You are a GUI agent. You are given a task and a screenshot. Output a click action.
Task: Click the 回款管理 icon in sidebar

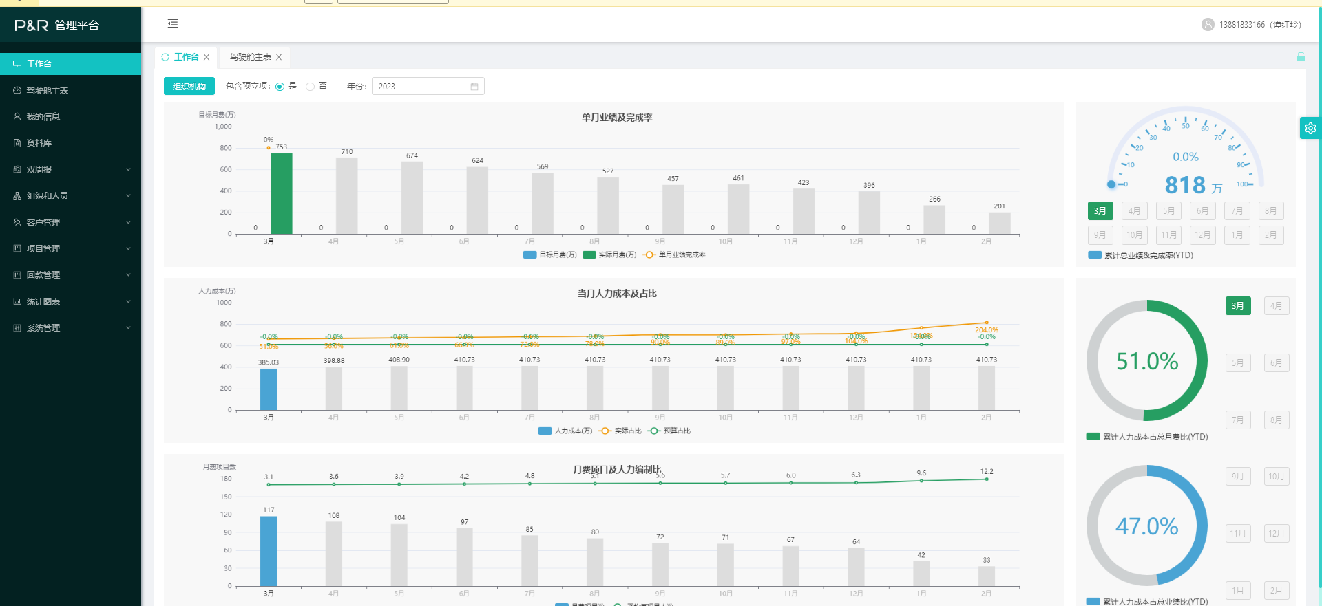(17, 275)
